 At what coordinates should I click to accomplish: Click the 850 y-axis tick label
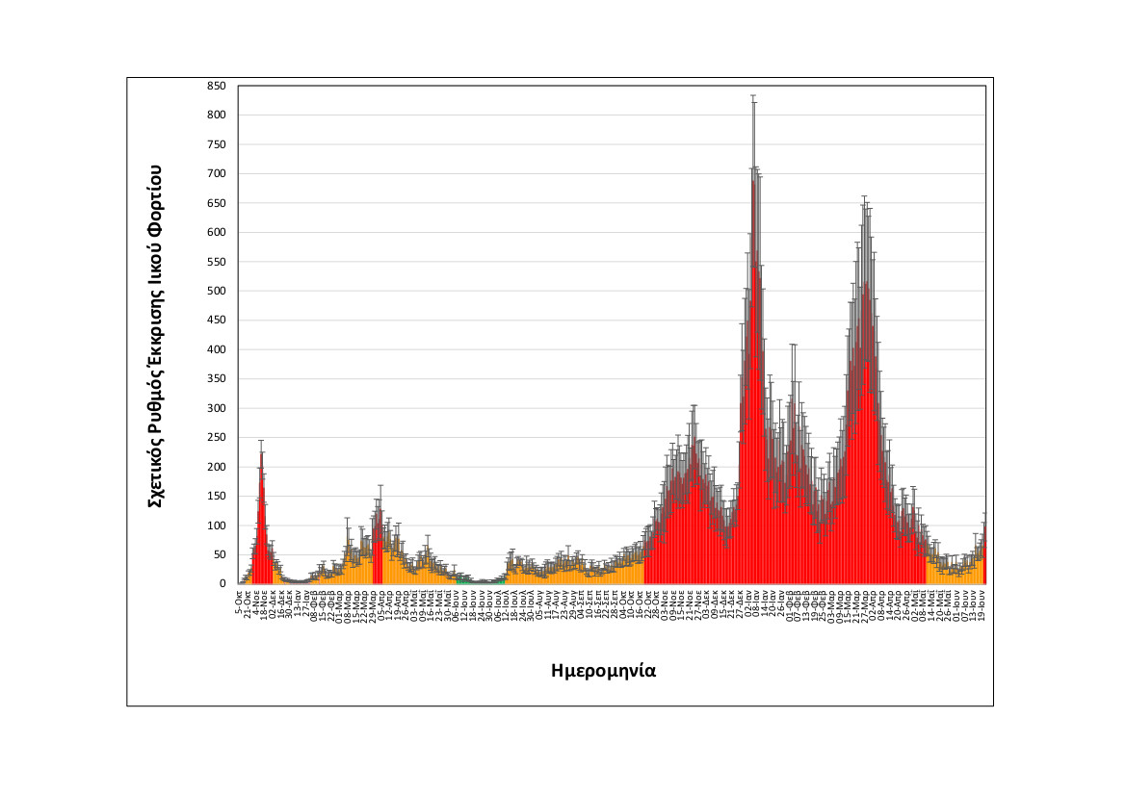(216, 86)
